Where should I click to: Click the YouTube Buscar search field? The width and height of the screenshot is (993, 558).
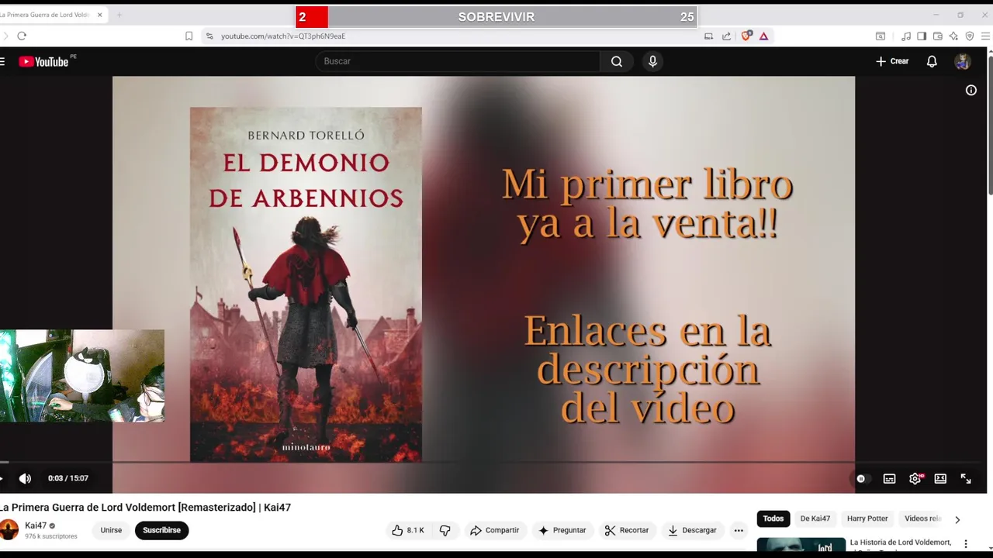click(x=458, y=61)
